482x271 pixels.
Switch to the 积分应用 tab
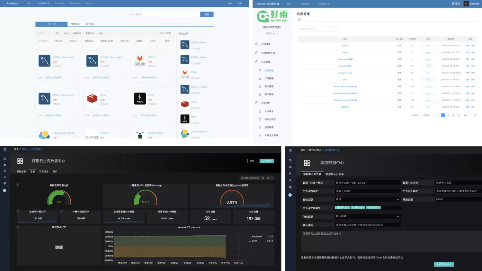click(x=90, y=24)
